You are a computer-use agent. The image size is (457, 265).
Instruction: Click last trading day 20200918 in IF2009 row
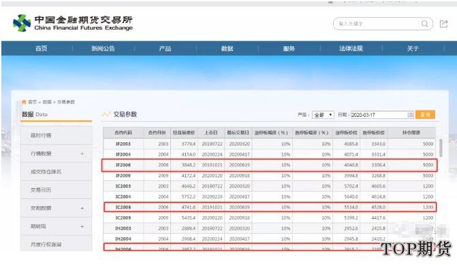click(x=240, y=176)
